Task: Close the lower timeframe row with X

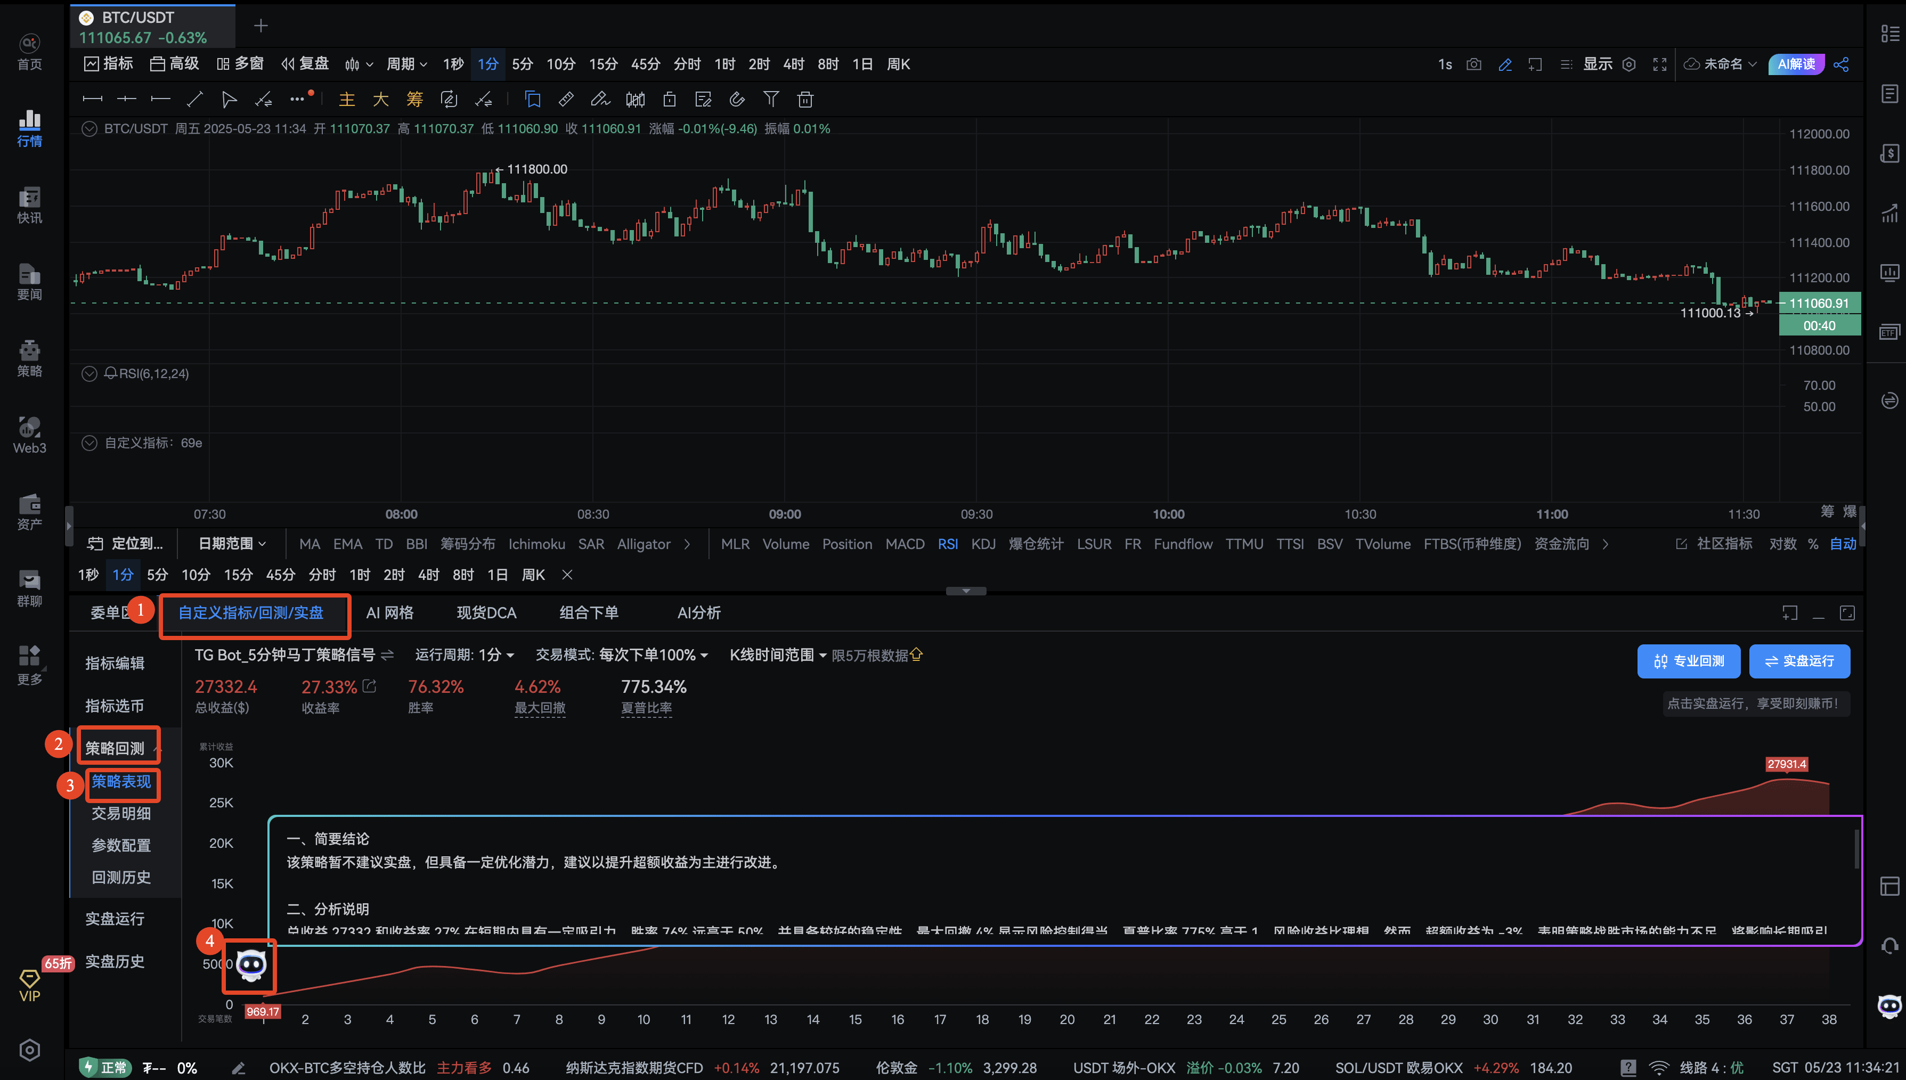Action: (567, 575)
